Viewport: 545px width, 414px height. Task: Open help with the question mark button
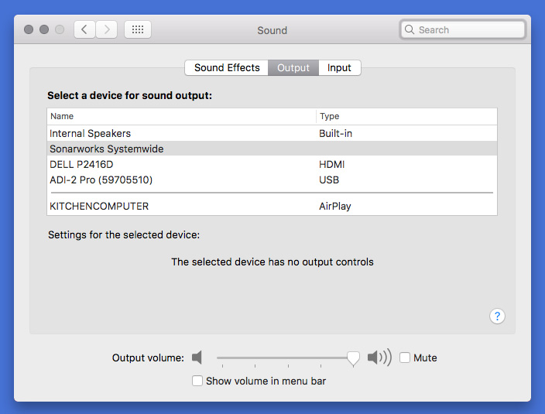tap(497, 316)
